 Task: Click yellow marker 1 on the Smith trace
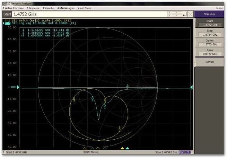pos(105,99)
